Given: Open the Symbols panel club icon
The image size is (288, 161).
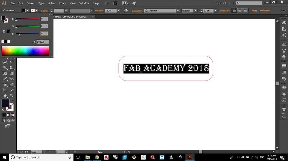Looking at the screenshot, I should (x=284, y=57).
